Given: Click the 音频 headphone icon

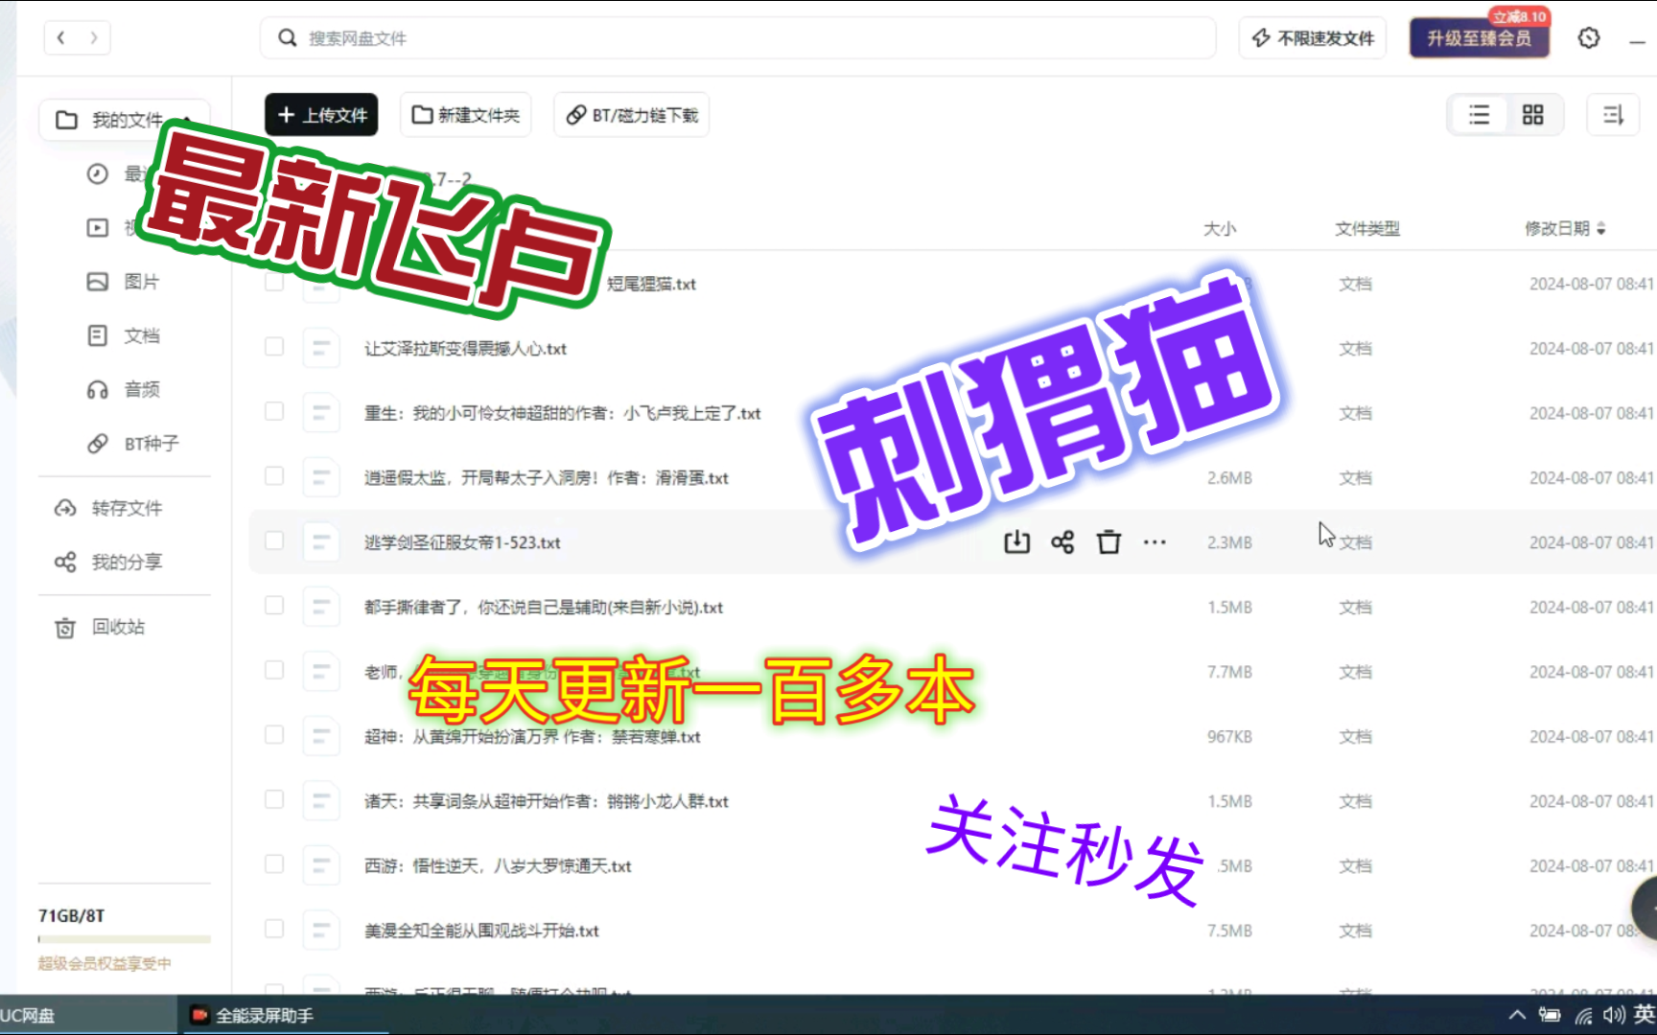Looking at the screenshot, I should (x=98, y=389).
